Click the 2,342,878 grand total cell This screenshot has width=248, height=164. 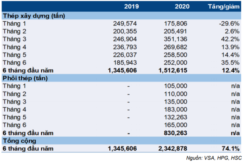tap(173, 149)
